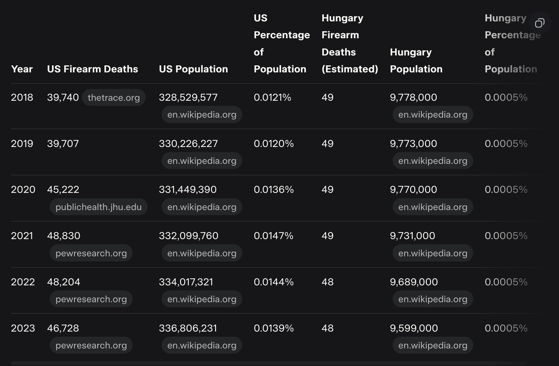559x366 pixels.
Task: Click the US Firearm Deaths column header
Action: (92, 69)
